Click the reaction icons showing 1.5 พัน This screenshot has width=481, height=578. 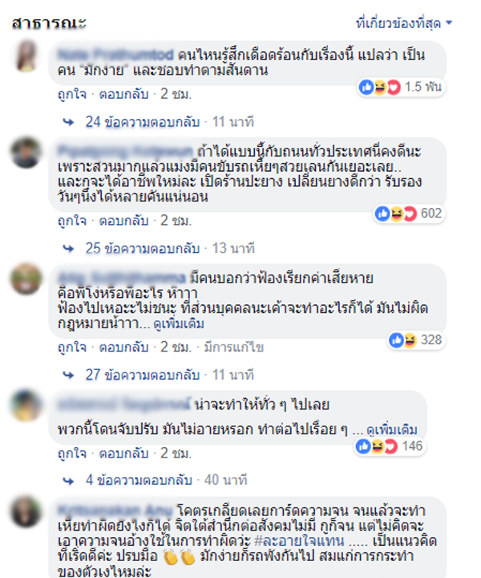tap(380, 88)
